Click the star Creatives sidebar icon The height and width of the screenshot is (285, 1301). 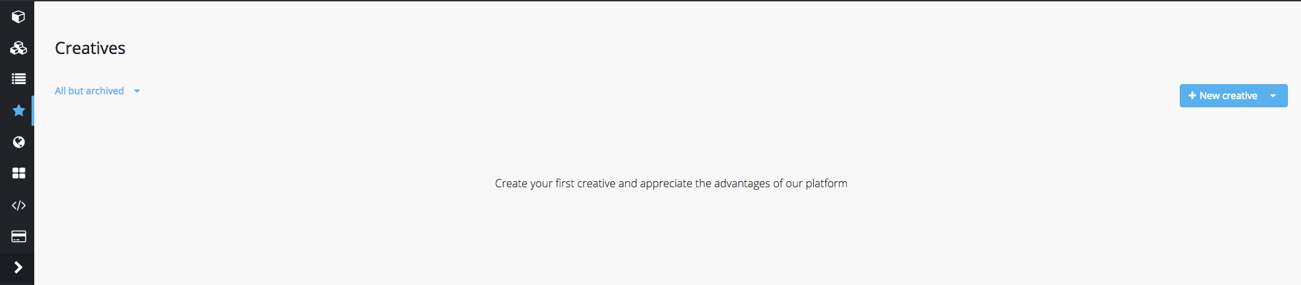pyautogui.click(x=18, y=110)
